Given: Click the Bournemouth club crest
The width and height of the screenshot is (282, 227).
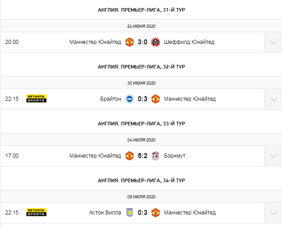Looking at the screenshot, I should pos(156,156).
